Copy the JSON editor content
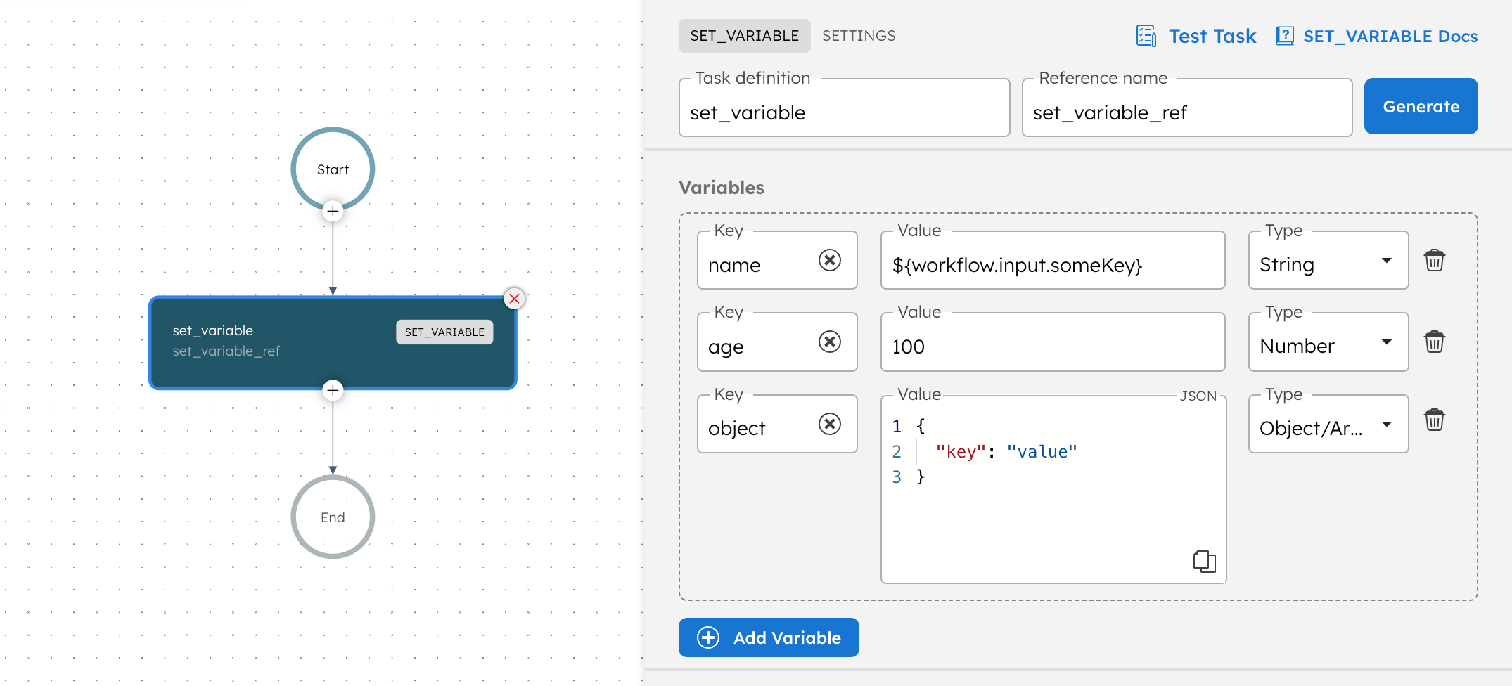Image resolution: width=1512 pixels, height=686 pixels. [1204, 561]
